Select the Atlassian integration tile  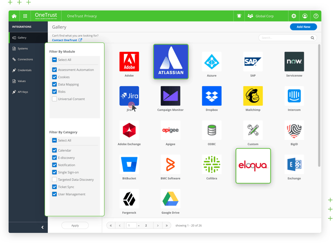click(x=171, y=62)
